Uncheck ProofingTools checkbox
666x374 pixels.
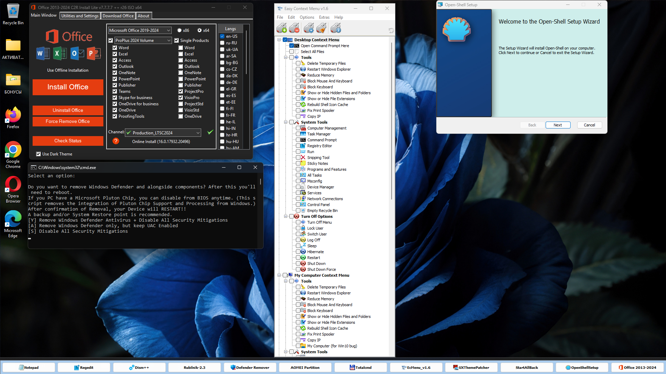tap(114, 116)
